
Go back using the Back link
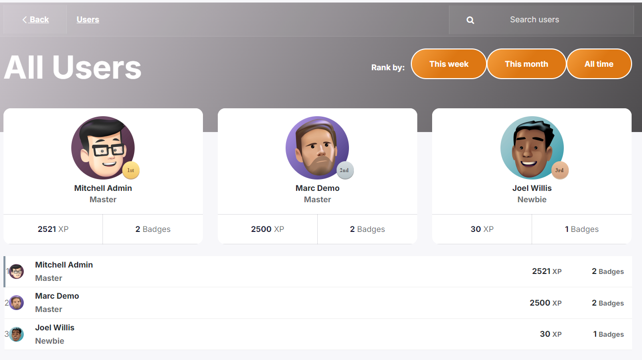tap(36, 20)
